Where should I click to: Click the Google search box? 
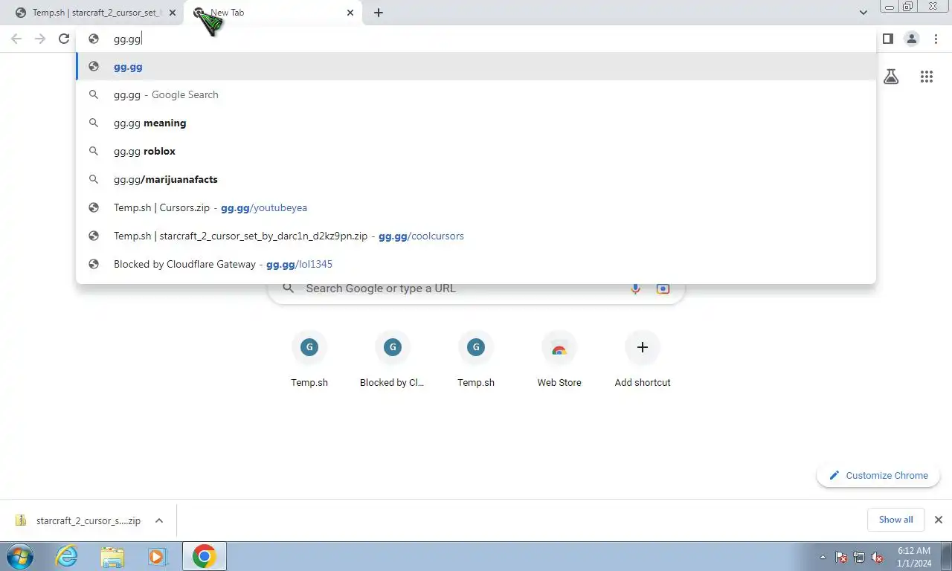pos(476,288)
